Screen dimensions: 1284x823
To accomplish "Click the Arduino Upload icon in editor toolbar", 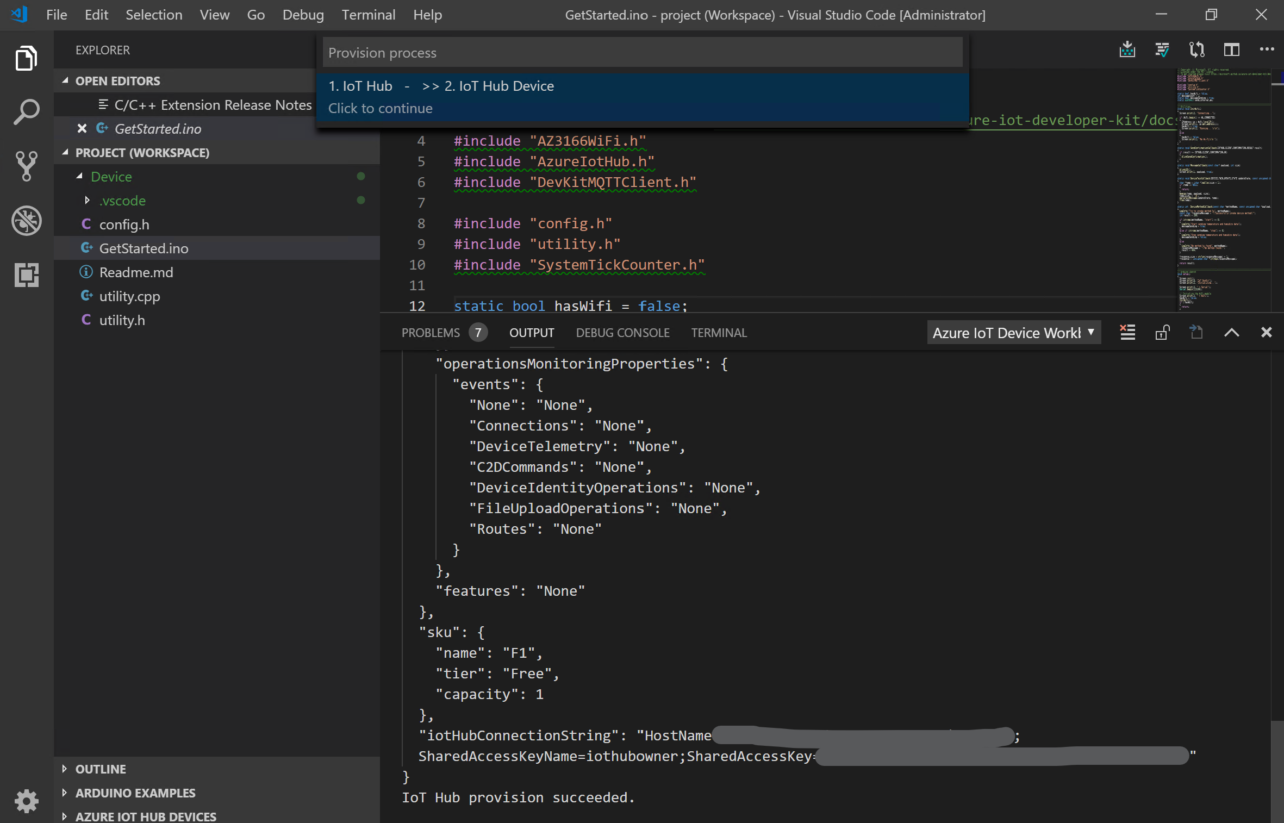I will [1127, 50].
